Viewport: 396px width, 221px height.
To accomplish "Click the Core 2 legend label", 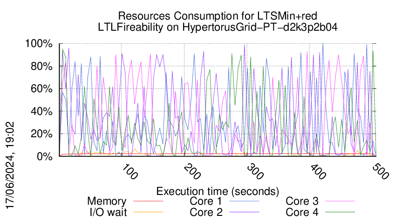I will pos(206,212).
